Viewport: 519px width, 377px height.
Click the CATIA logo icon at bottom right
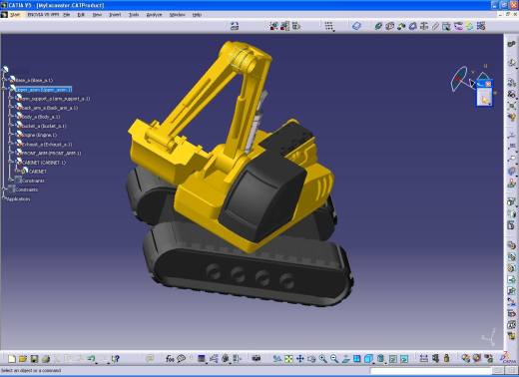[x=508, y=358]
